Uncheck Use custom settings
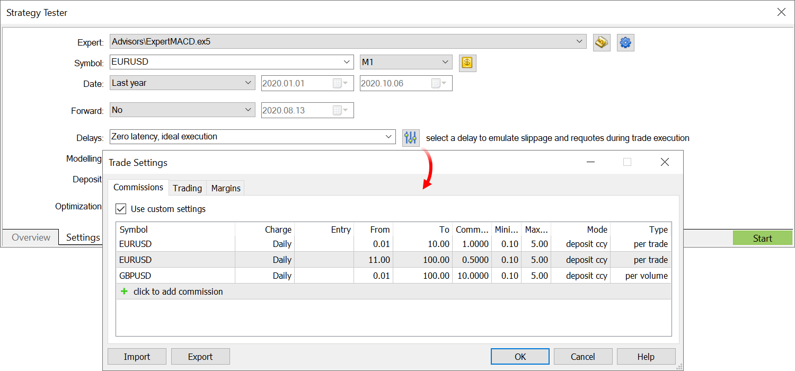 pos(121,209)
